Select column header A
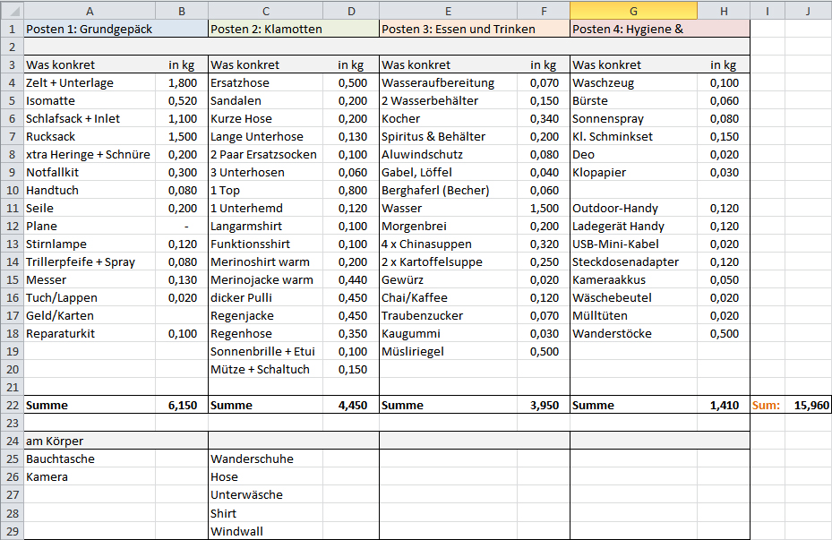The width and height of the screenshot is (832, 540). 90,11
